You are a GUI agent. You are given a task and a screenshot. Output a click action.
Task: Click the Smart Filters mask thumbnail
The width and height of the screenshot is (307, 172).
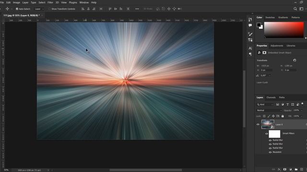(274, 134)
